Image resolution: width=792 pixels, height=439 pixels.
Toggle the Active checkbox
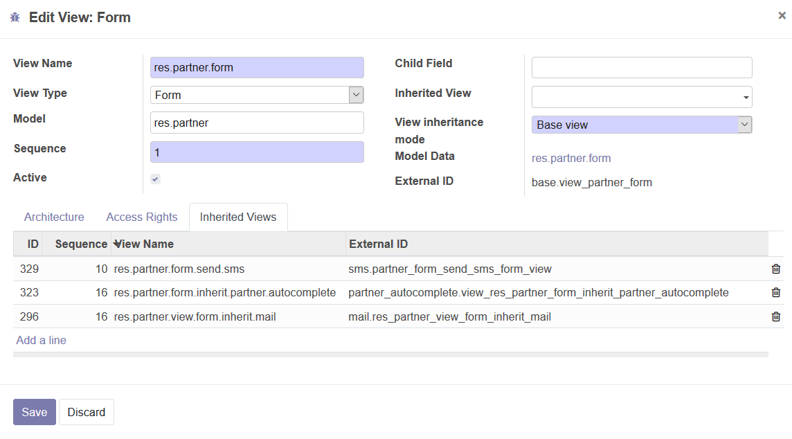pos(156,179)
